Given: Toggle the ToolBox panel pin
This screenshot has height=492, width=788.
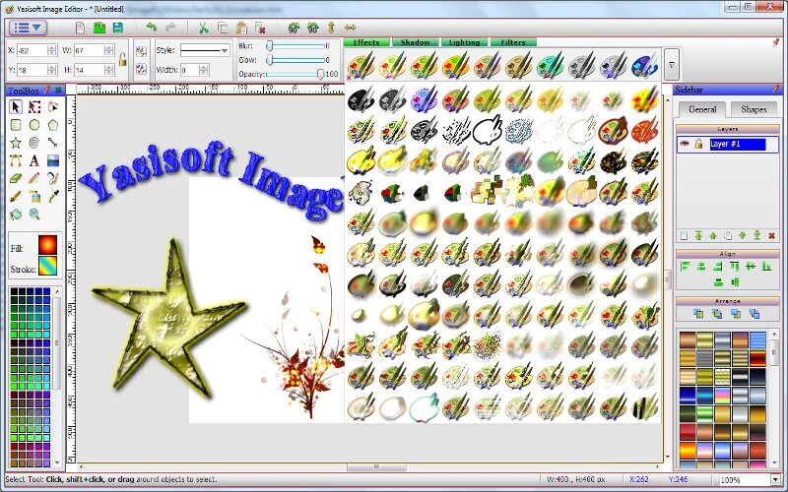Looking at the screenshot, I should (47, 91).
